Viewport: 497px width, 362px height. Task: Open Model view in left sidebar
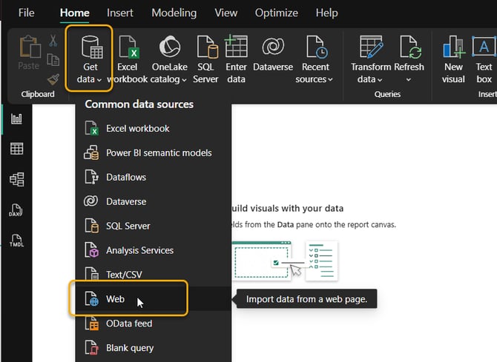click(x=16, y=179)
